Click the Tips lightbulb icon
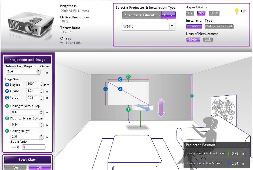Image resolution: width=253 pixels, height=170 pixels. point(237,11)
